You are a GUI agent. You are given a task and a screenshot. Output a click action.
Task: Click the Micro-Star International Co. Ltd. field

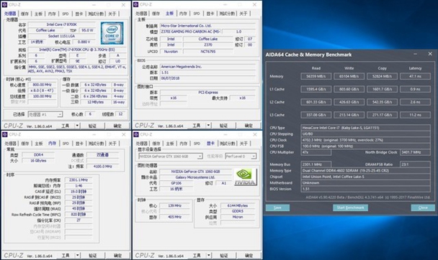[207, 26]
